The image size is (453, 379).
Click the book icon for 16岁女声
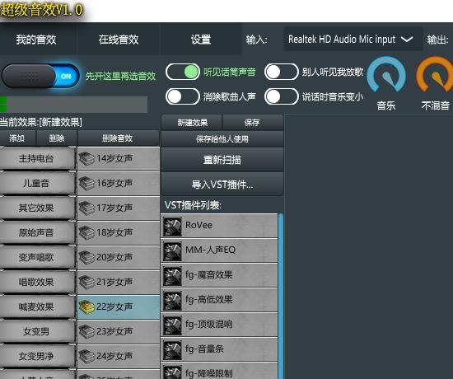86,183
